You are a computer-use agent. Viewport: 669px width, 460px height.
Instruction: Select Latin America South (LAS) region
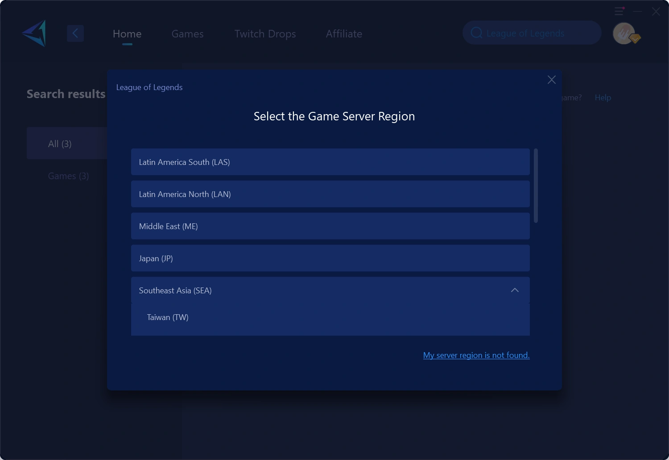330,162
